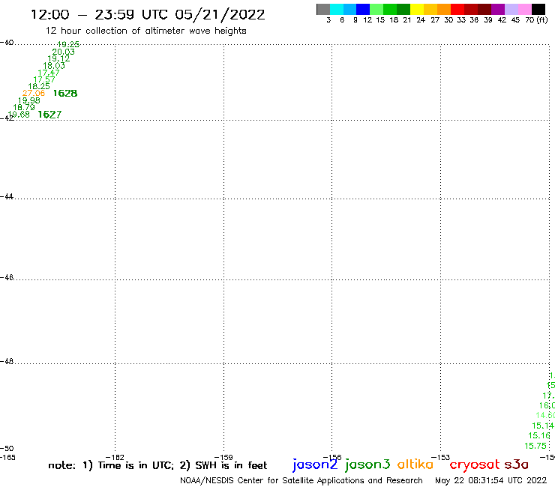Click the gray swatch in the color scale
Screen dimensions: 555x487
(x=323, y=9)
